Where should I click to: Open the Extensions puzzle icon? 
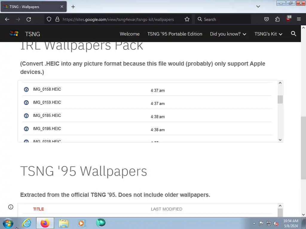[277, 19]
